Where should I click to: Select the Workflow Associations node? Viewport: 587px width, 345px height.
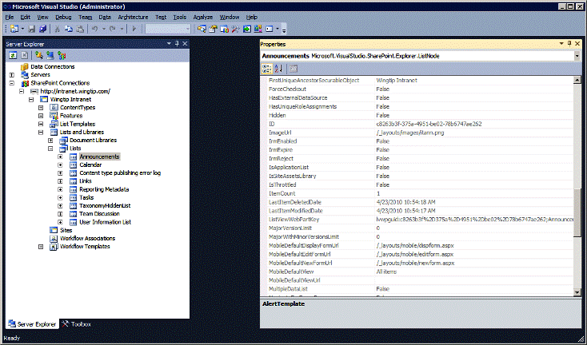point(88,239)
